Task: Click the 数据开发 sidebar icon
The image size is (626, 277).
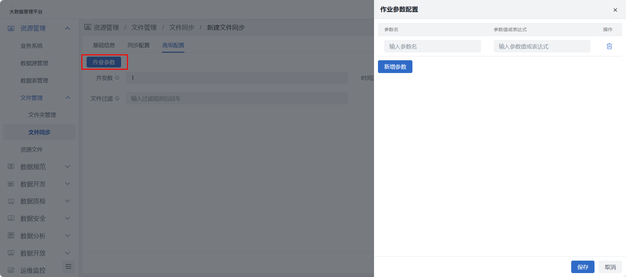Action: point(11,184)
